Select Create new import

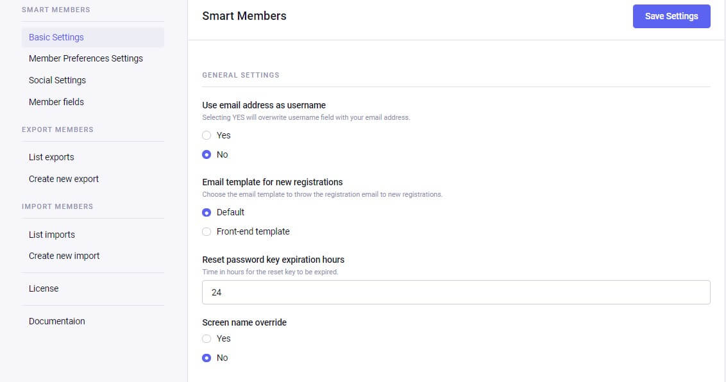click(64, 256)
